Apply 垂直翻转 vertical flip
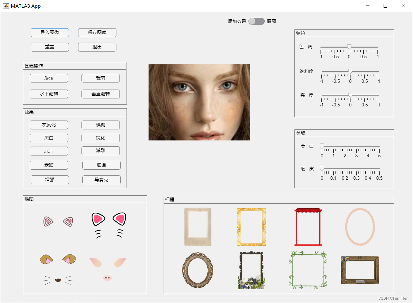The width and height of the screenshot is (413, 303). point(100,94)
